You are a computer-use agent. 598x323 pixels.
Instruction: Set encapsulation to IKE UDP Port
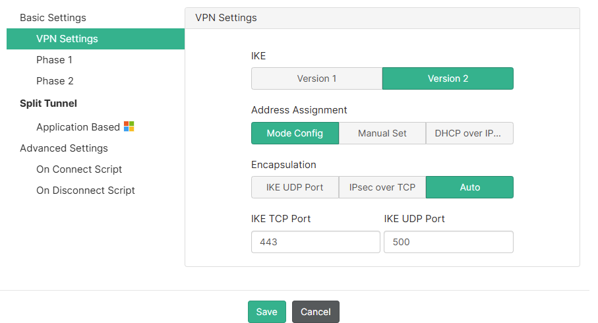[295, 187]
